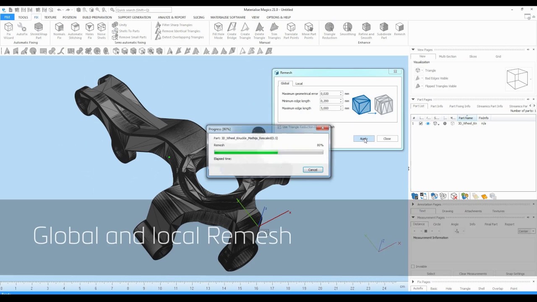Open the Fix Wizard tool
Viewport: 537px width, 302px height.
point(8,31)
